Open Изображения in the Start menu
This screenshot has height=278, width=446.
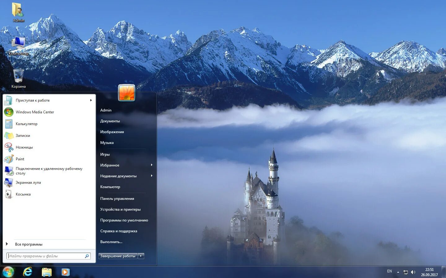tap(112, 132)
